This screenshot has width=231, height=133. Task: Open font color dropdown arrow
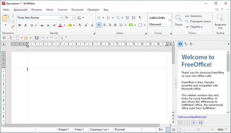pos(65,25)
